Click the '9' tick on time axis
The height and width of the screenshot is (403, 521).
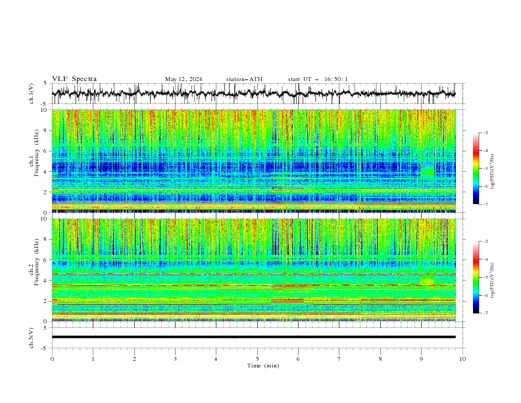(421, 359)
